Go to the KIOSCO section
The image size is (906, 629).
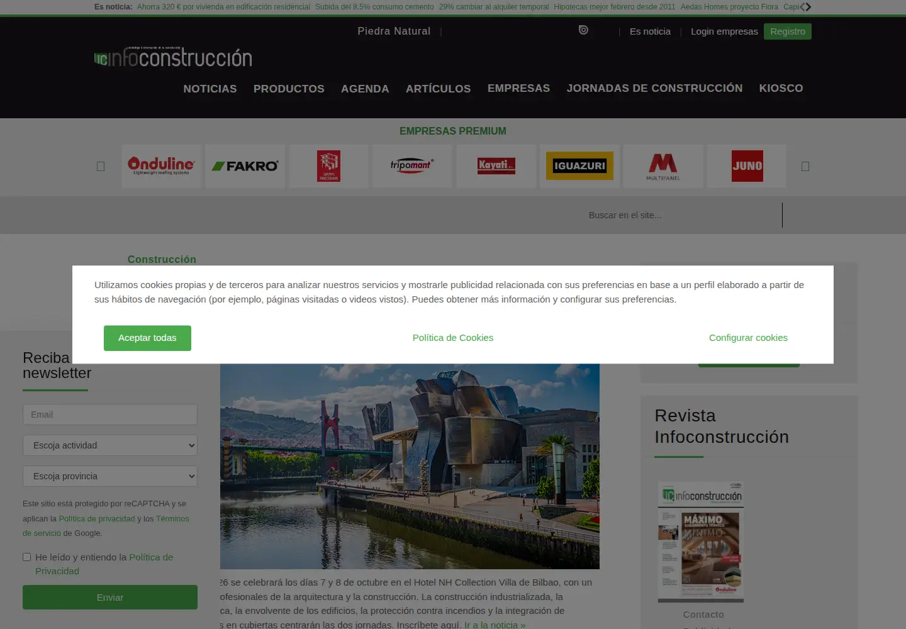pyautogui.click(x=781, y=89)
